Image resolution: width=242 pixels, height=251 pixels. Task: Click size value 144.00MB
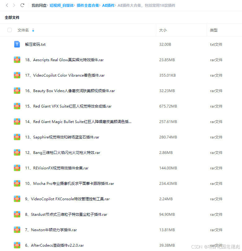168,168
